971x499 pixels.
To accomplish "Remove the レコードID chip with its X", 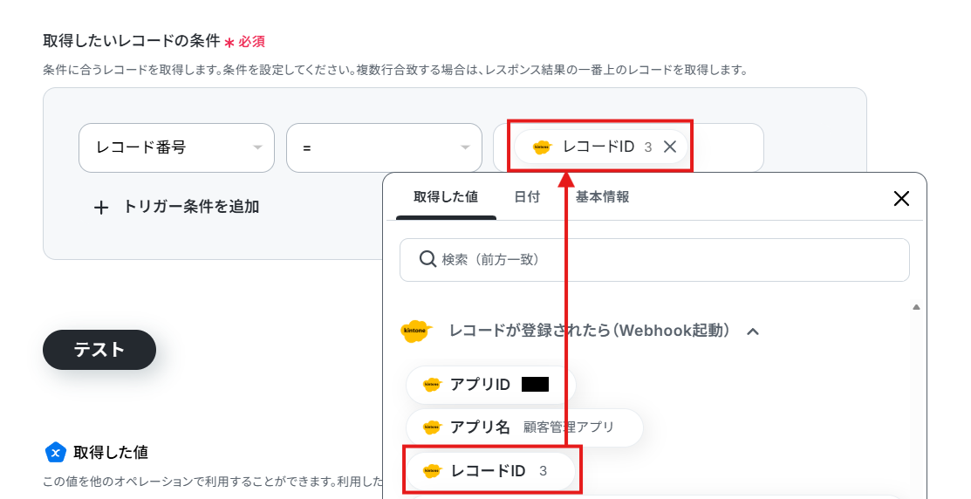I will (669, 147).
